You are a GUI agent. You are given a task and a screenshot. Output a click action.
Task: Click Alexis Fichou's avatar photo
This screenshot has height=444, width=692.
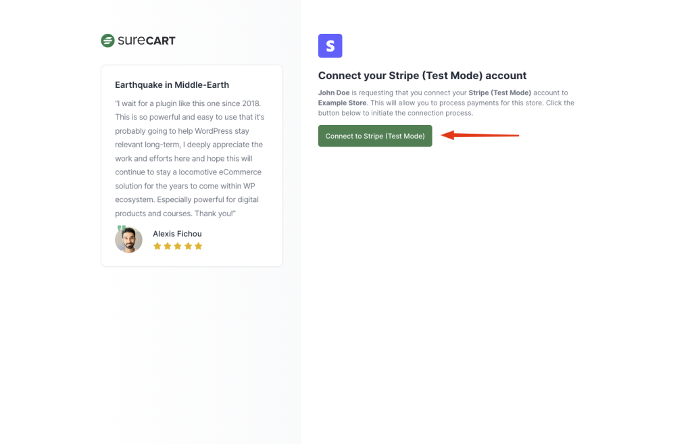coord(128,240)
